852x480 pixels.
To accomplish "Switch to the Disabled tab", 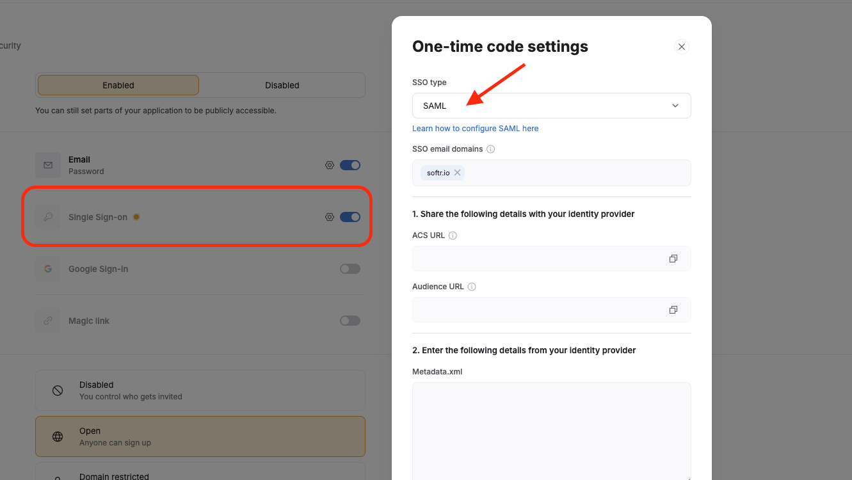I will (x=282, y=84).
